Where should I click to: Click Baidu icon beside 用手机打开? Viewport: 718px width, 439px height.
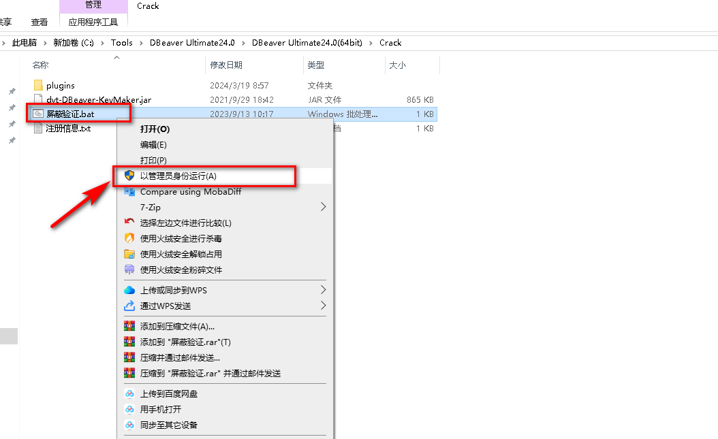129,409
